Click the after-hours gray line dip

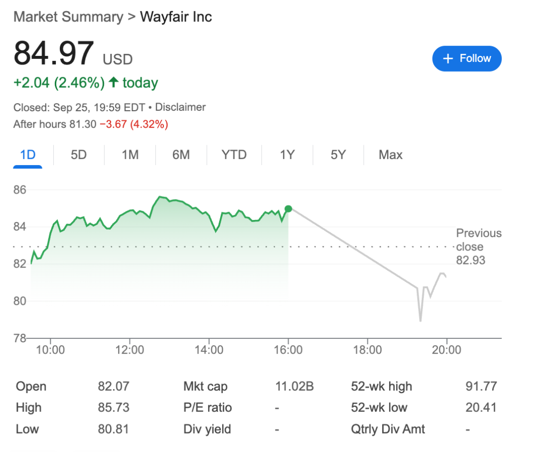[x=420, y=320]
